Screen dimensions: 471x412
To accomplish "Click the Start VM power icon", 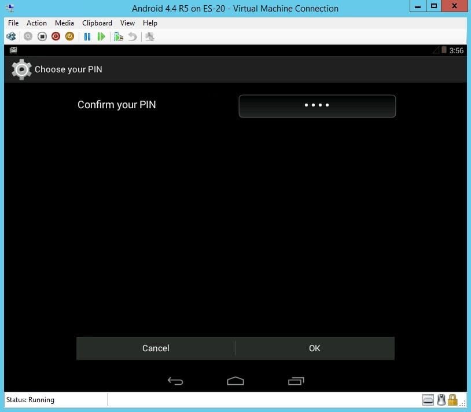I will tap(28, 36).
